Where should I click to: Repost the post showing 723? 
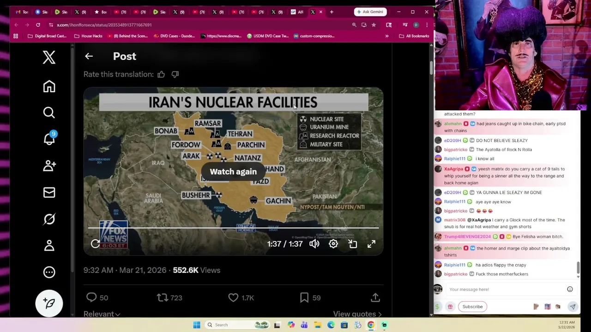[x=163, y=298]
